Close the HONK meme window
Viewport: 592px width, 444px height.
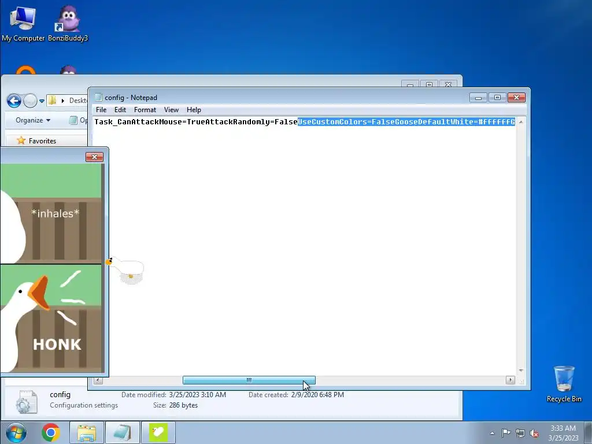94,157
